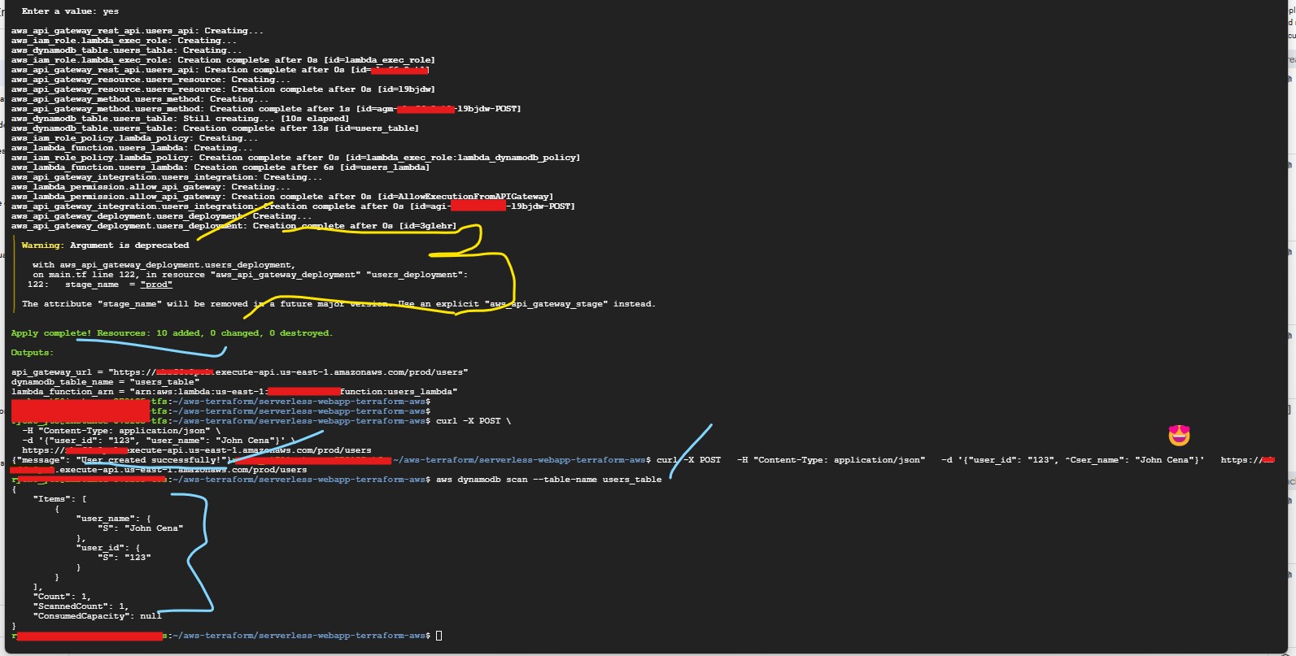The width and height of the screenshot is (1296, 656).
Task: Click "Still creating... [10s elapsed]" line
Action: click(180, 119)
